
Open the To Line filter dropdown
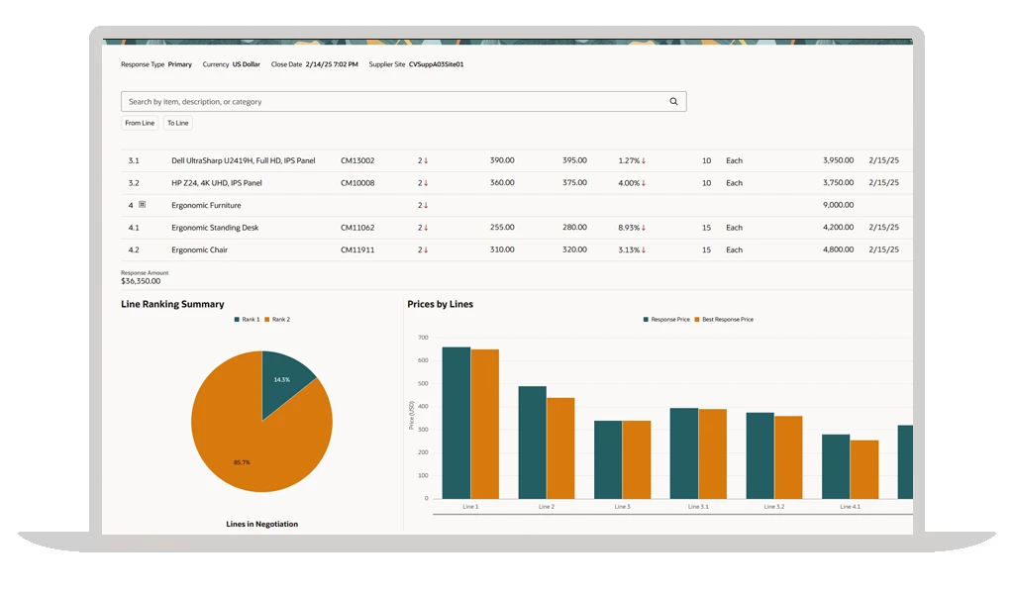tap(177, 123)
